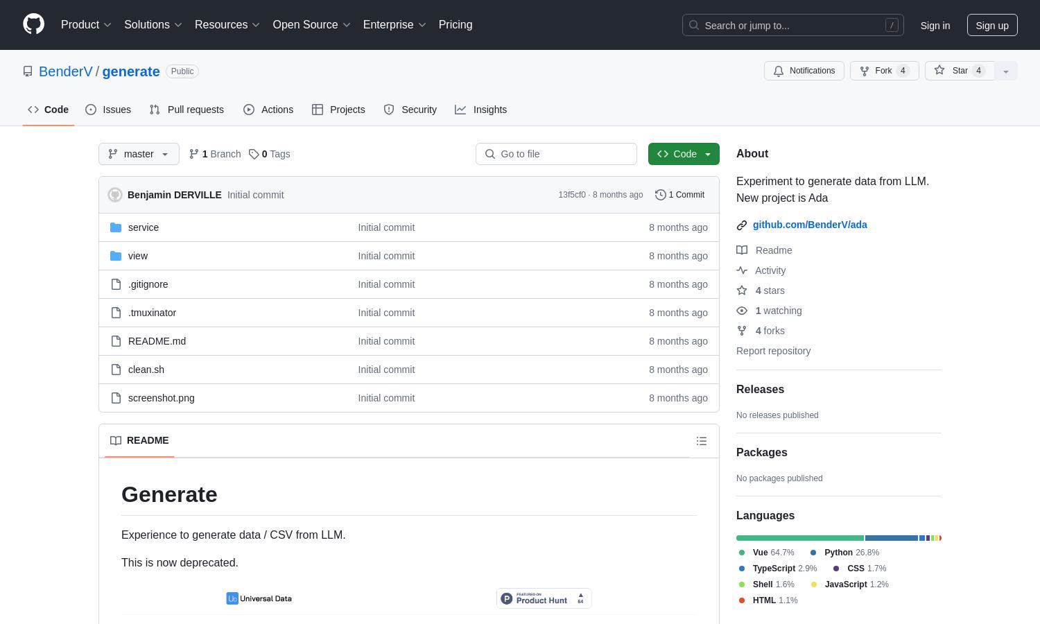
Task: Select the README tab heading
Action: [x=139, y=440]
